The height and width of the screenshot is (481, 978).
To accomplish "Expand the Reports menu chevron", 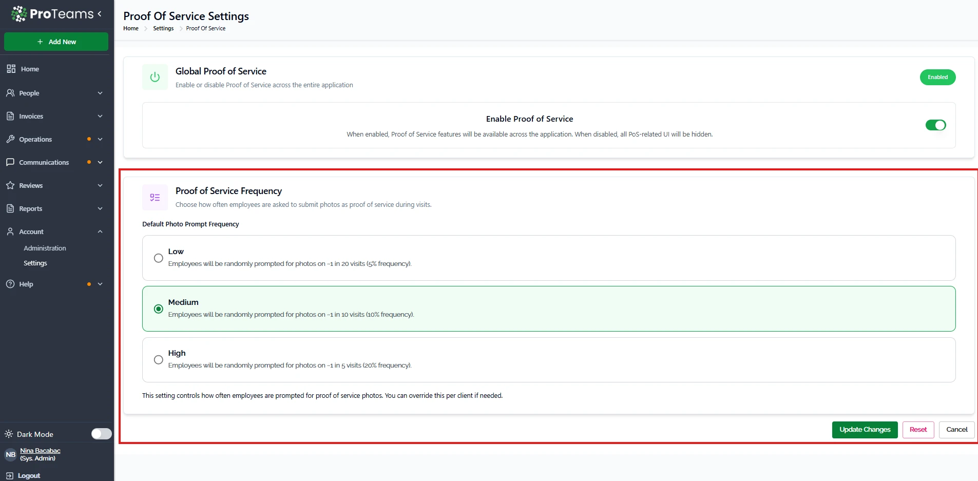I will click(x=100, y=208).
